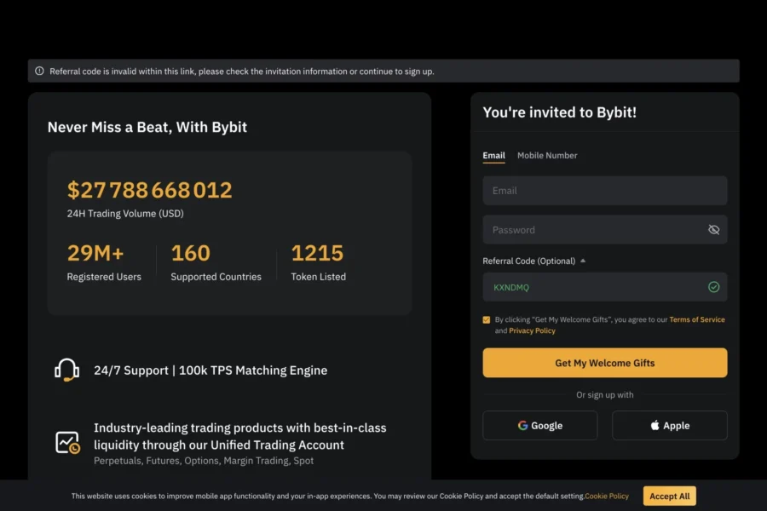Viewport: 767px width, 511px height.
Task: Accept All cookies button
Action: pyautogui.click(x=669, y=496)
